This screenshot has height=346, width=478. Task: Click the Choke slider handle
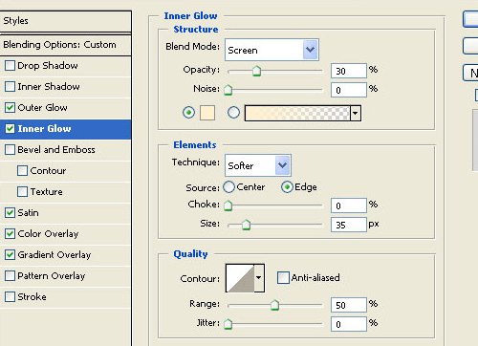228,205
